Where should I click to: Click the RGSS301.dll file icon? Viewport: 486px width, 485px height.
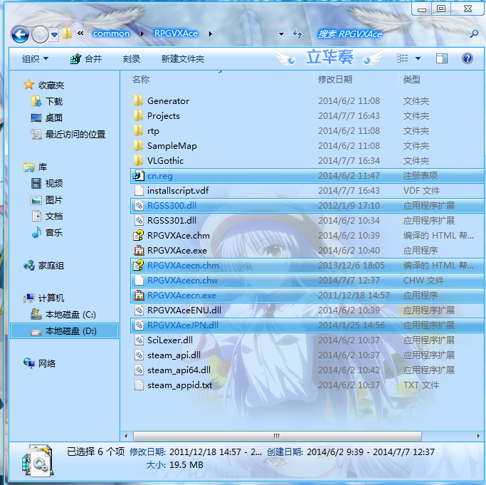pyautogui.click(x=139, y=220)
